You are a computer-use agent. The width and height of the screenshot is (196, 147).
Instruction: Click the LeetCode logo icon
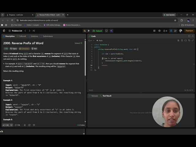[x=4, y=31]
